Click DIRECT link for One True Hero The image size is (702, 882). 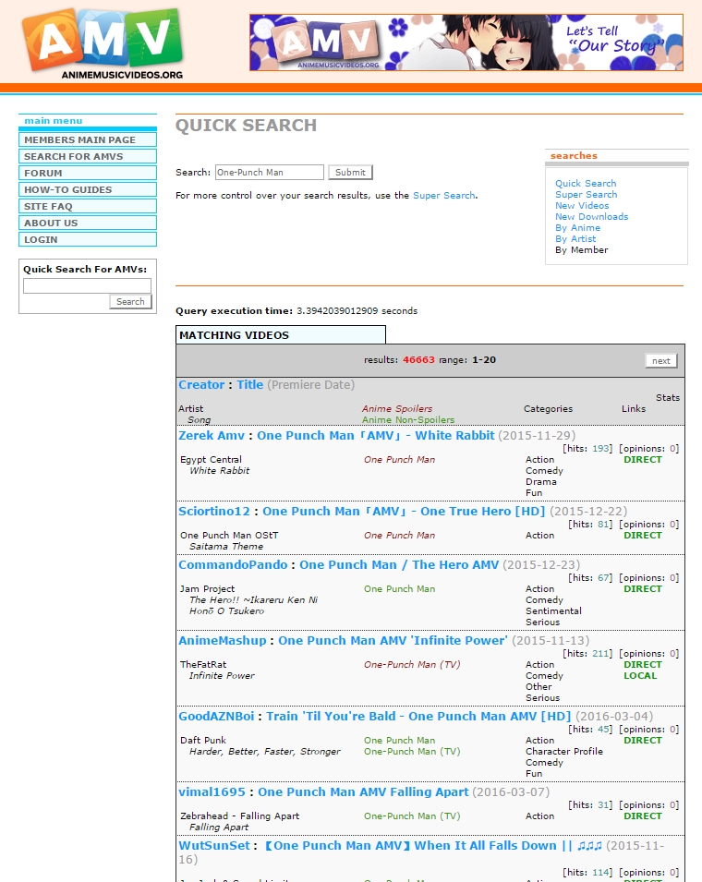click(642, 536)
